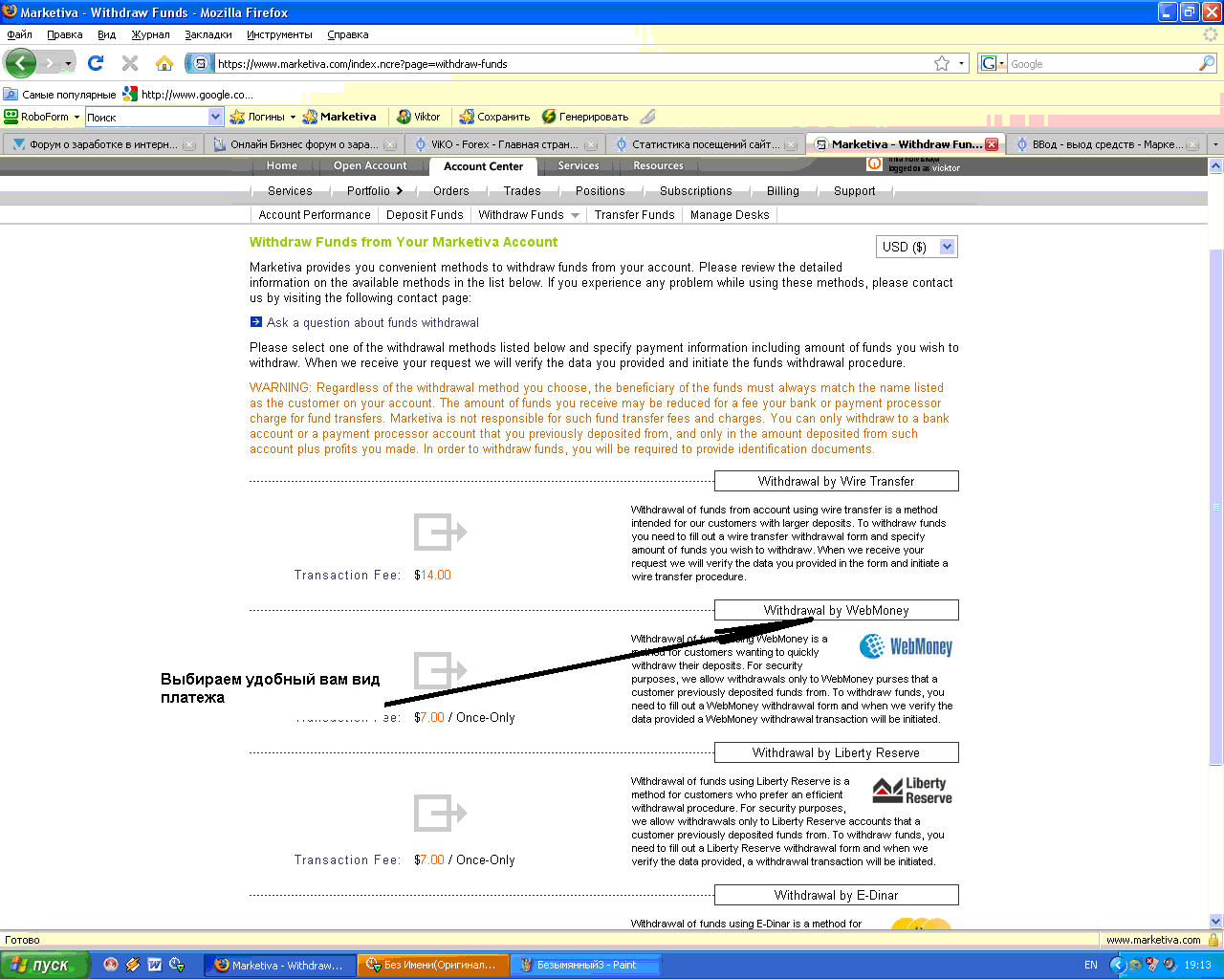The height and width of the screenshot is (979, 1224).
Task: Open the Firefox home page icon
Action: click(164, 63)
